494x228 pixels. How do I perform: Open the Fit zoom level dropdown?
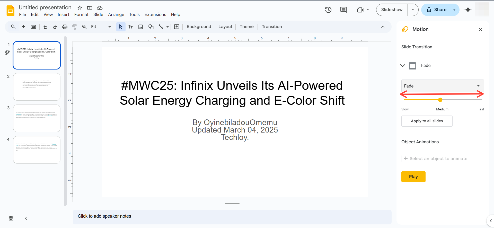pyautogui.click(x=101, y=27)
